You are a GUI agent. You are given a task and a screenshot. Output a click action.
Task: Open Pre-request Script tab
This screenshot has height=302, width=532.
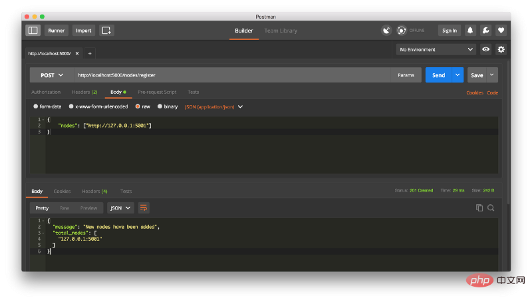pyautogui.click(x=157, y=92)
